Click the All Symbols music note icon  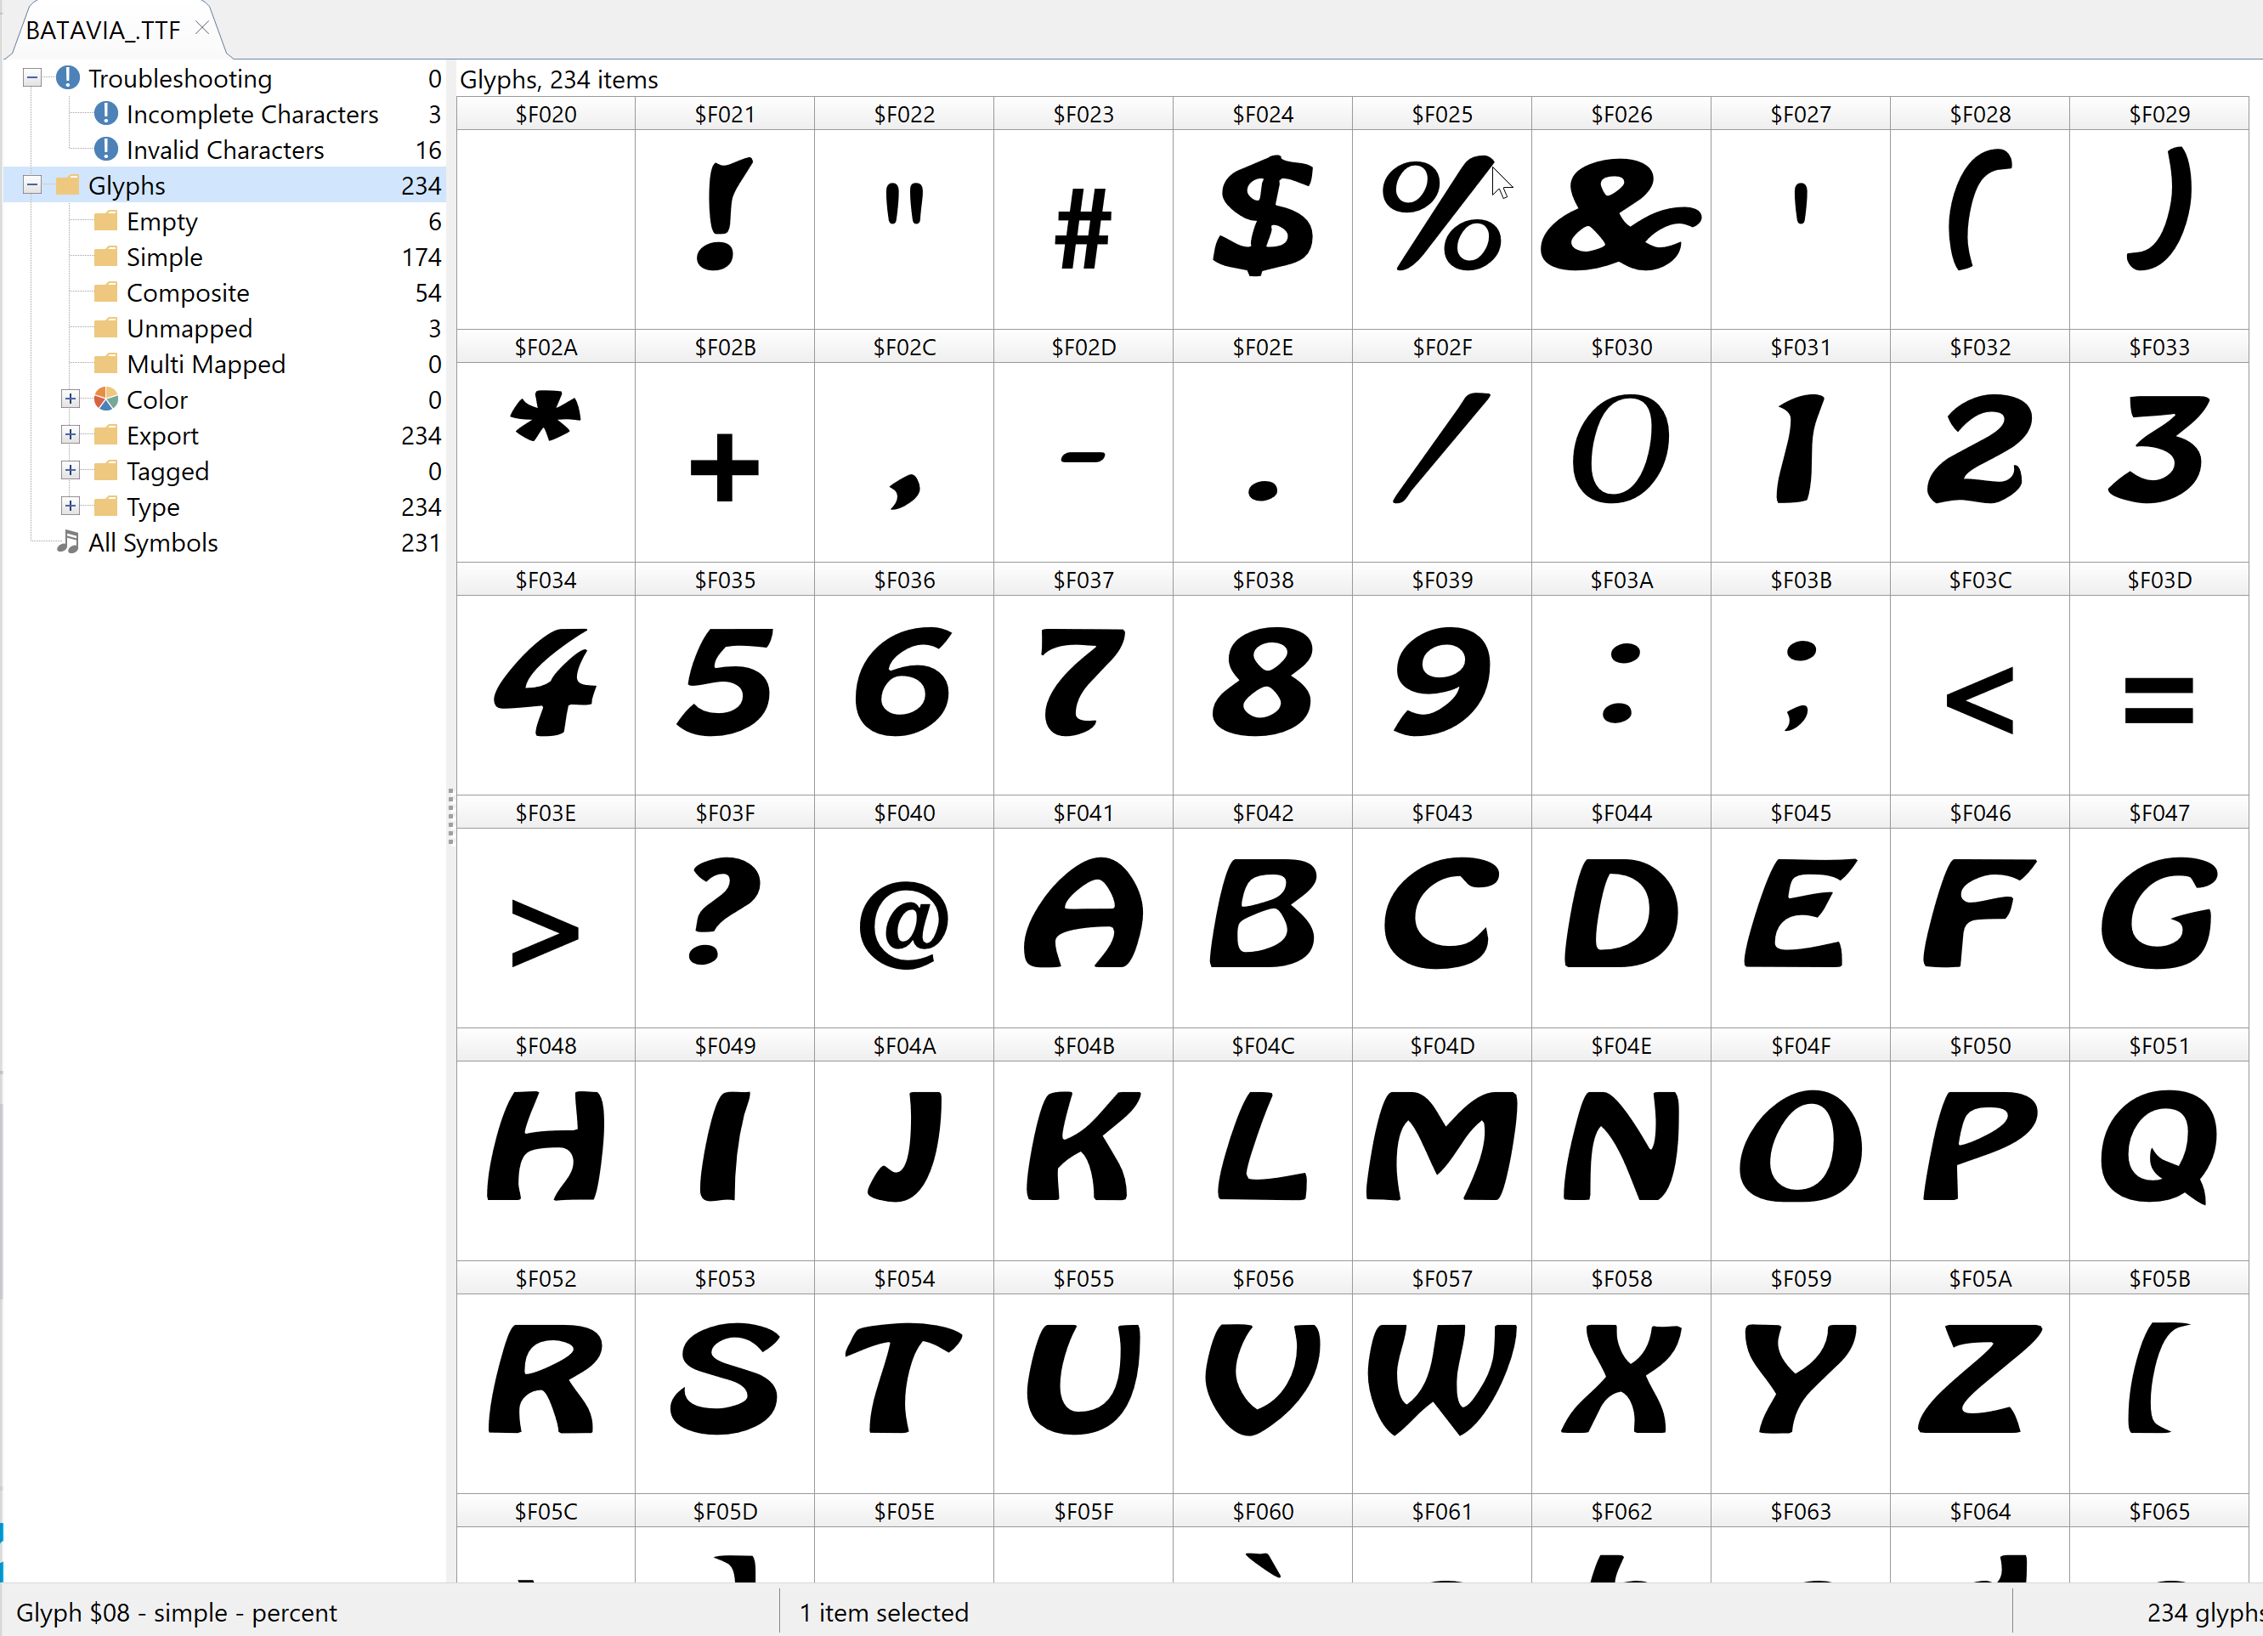(68, 542)
